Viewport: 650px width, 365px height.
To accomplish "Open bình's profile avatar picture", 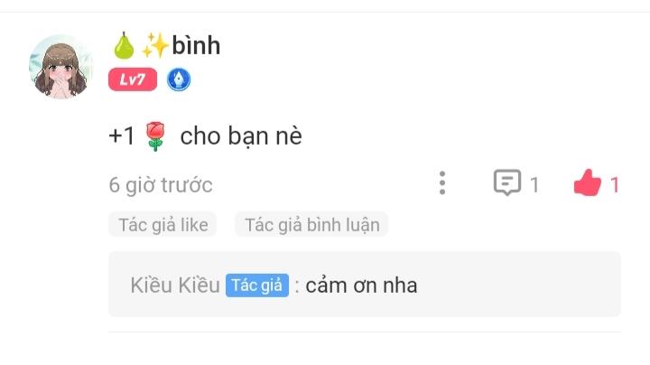I will click(61, 67).
